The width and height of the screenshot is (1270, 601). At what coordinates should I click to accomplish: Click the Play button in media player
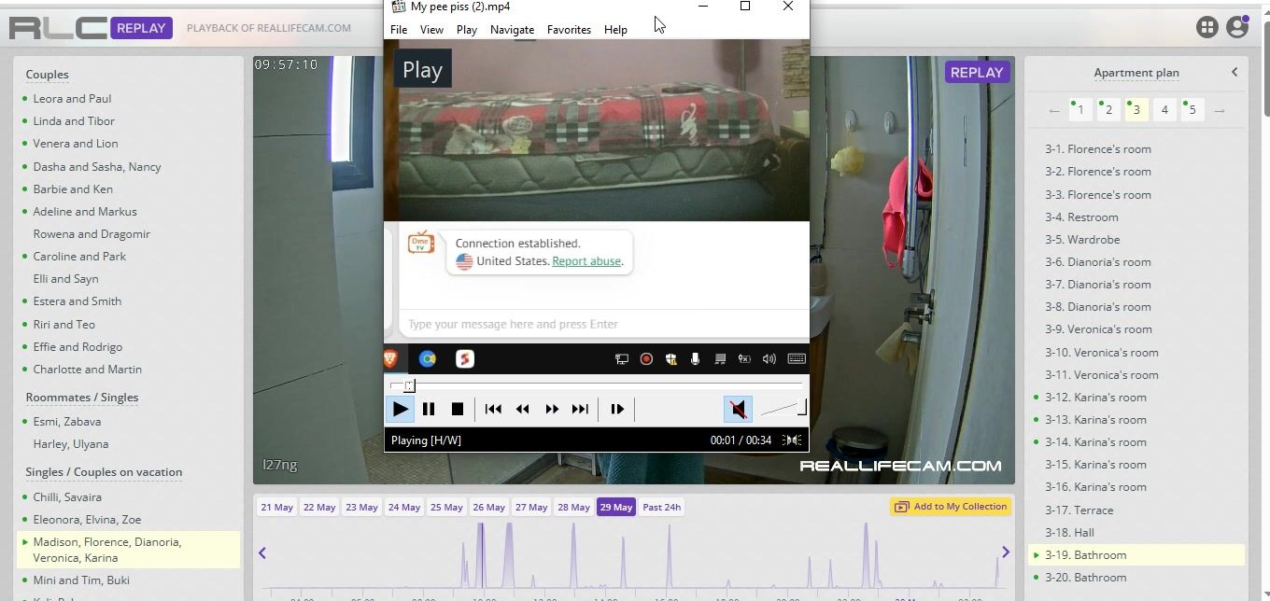tap(400, 409)
